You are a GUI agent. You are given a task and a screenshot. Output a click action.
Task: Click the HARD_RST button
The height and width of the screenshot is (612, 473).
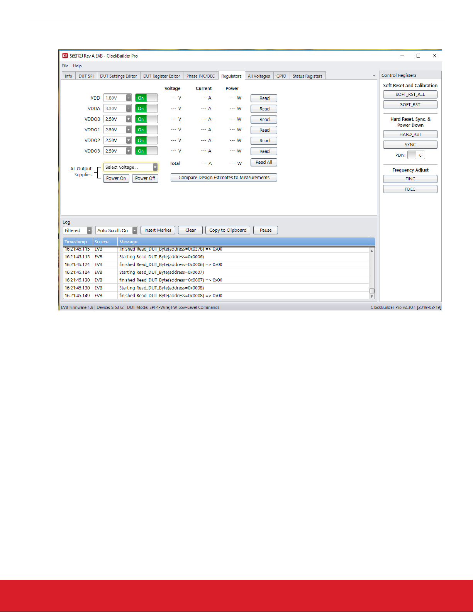[410, 134]
